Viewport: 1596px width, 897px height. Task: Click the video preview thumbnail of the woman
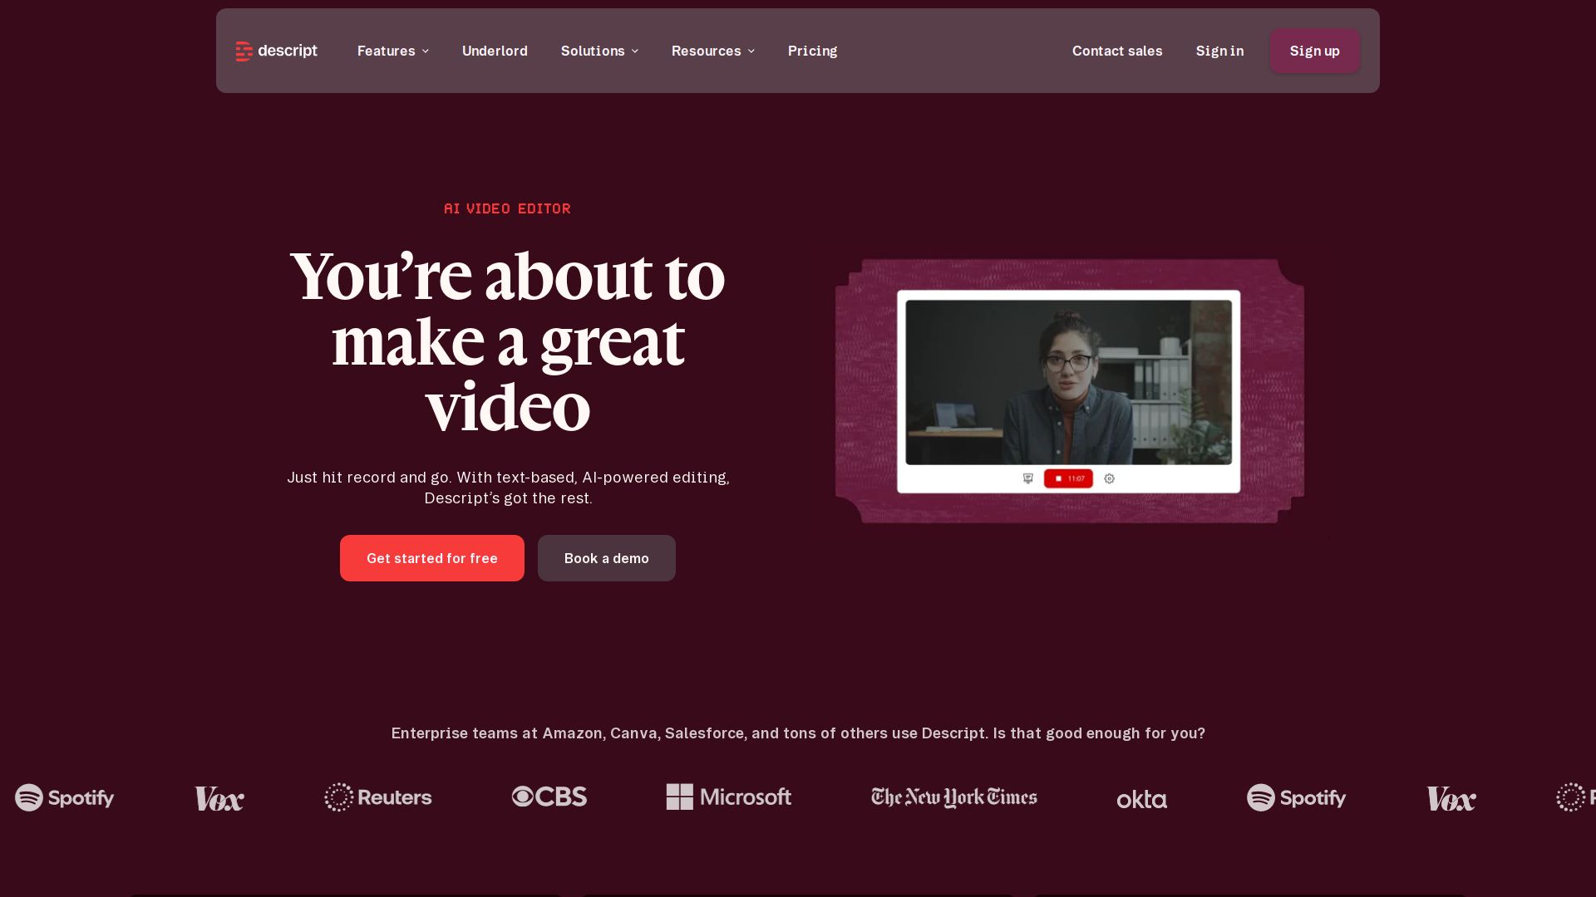[1069, 383]
